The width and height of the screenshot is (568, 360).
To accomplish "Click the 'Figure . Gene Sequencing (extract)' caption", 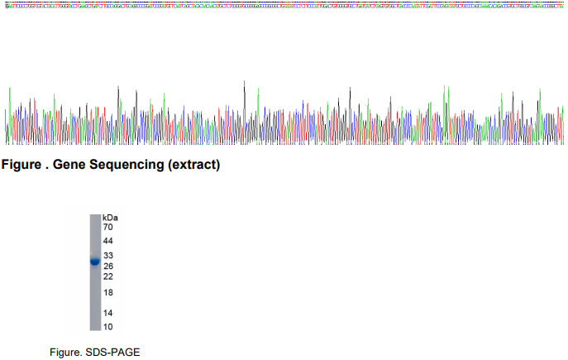I will click(x=111, y=165).
